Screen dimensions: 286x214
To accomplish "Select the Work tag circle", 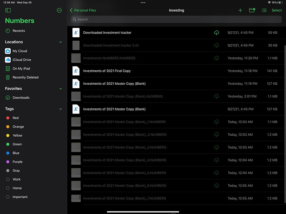I will point(8,179).
